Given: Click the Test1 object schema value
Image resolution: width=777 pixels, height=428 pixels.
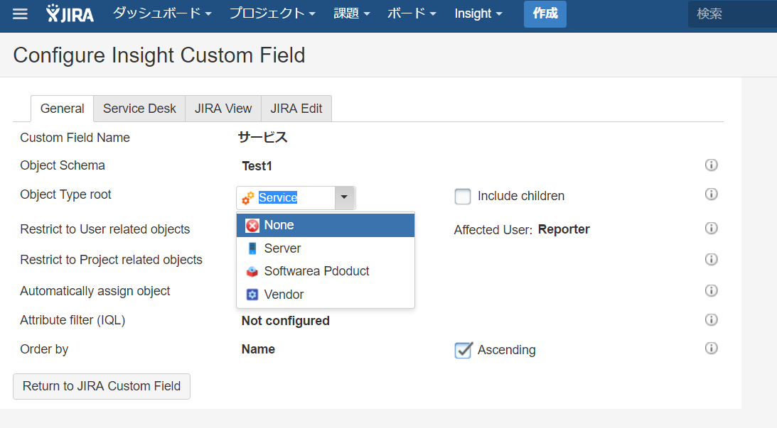Looking at the screenshot, I should point(257,166).
